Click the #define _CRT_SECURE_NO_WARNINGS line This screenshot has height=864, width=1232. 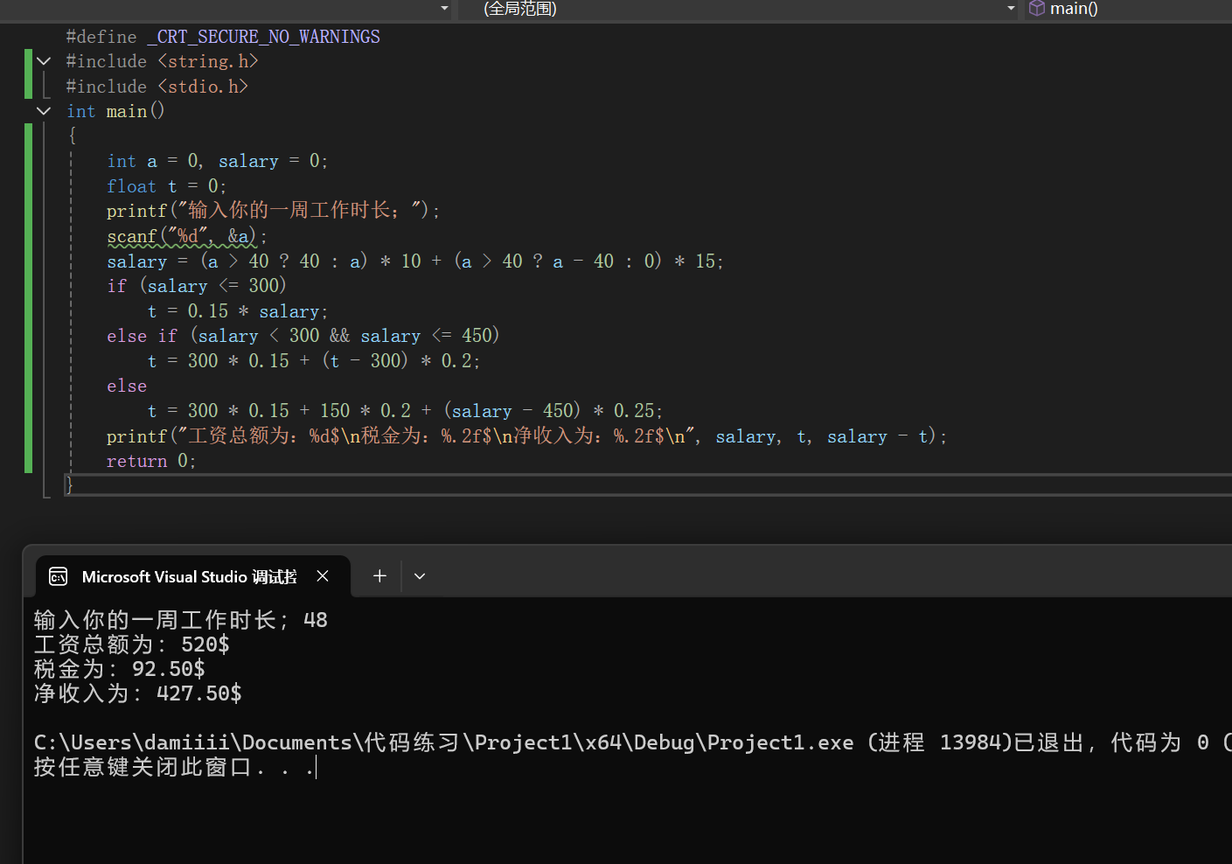click(x=223, y=37)
